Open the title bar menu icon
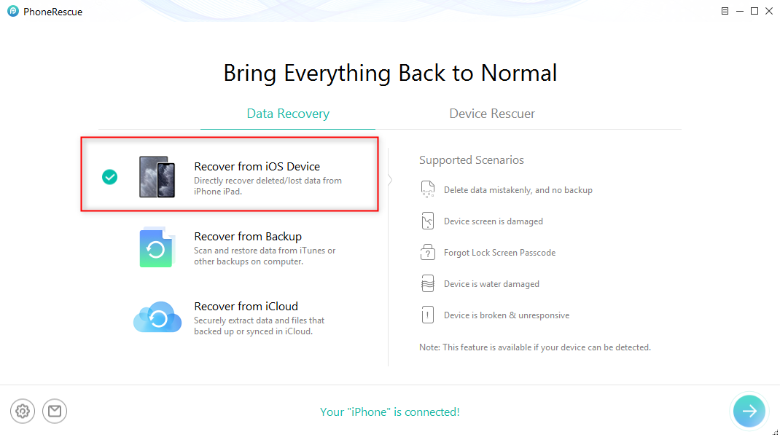Image resolution: width=780 pixels, height=437 pixels. (x=725, y=11)
